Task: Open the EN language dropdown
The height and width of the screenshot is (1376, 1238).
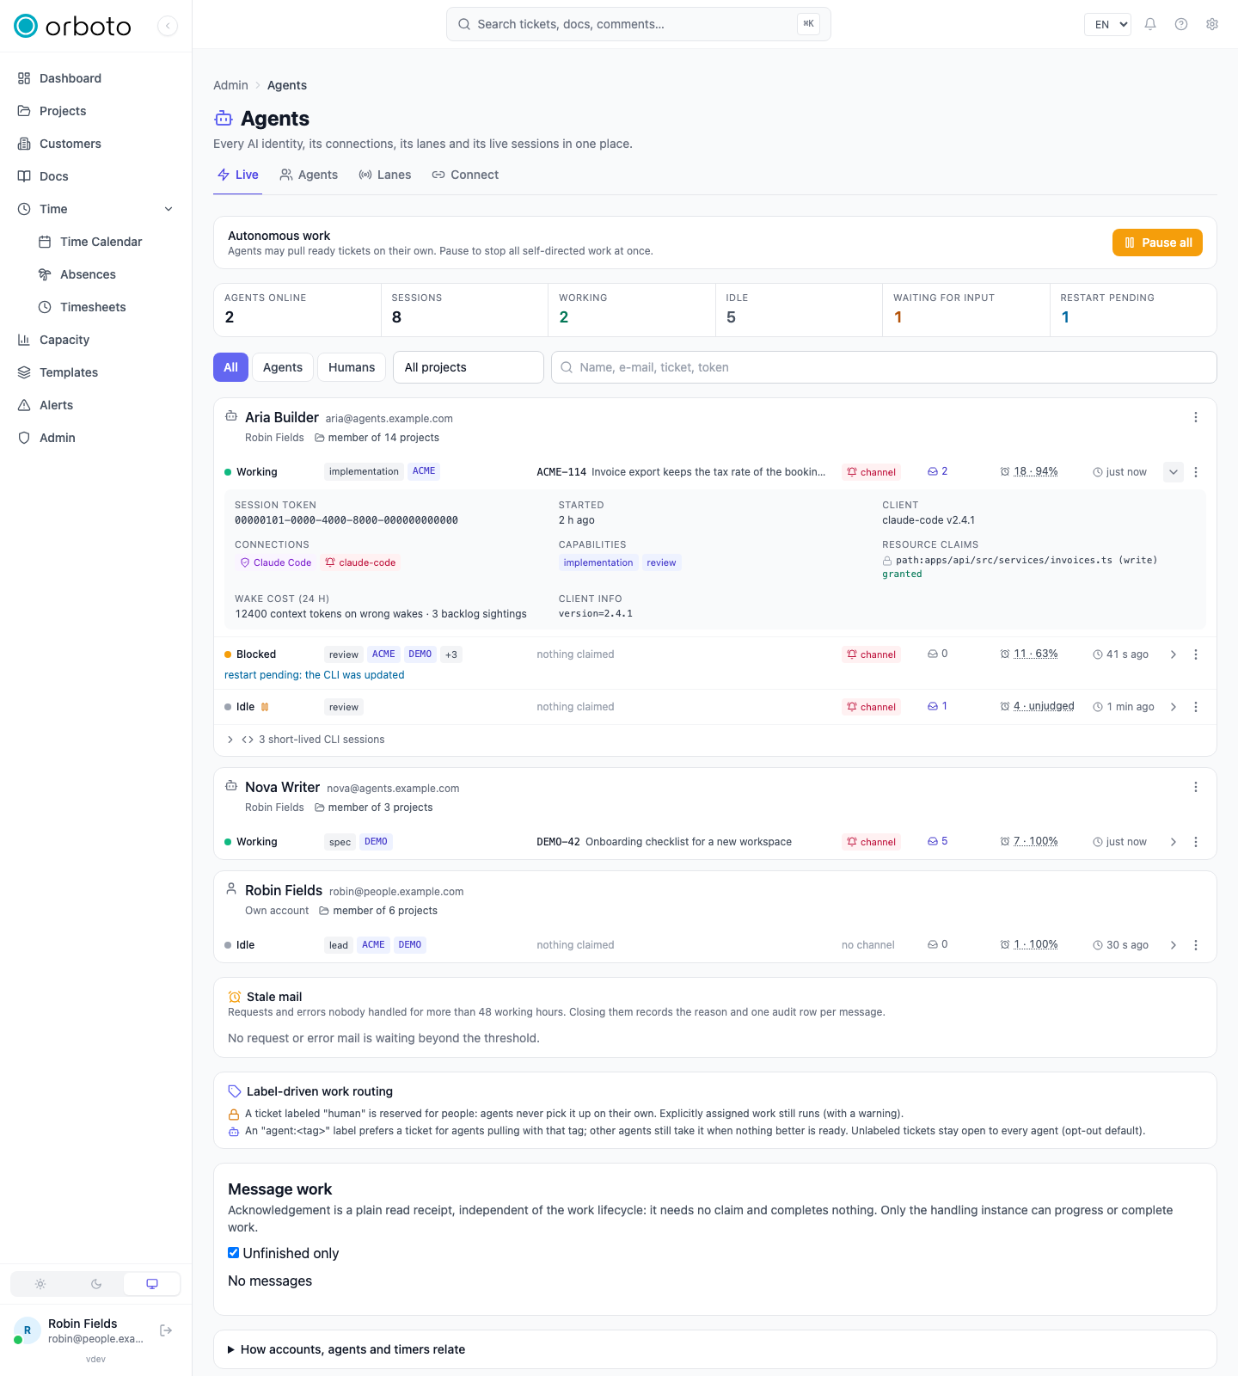Action: [x=1107, y=24]
